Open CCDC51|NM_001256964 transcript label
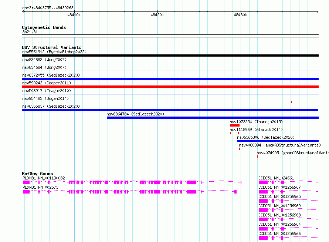The height and width of the screenshot is (242, 329). [279, 224]
